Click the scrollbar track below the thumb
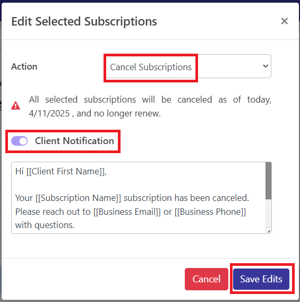 coord(269,214)
